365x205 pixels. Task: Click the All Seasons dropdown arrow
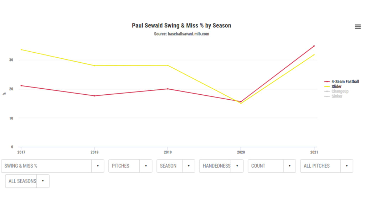(x=43, y=181)
